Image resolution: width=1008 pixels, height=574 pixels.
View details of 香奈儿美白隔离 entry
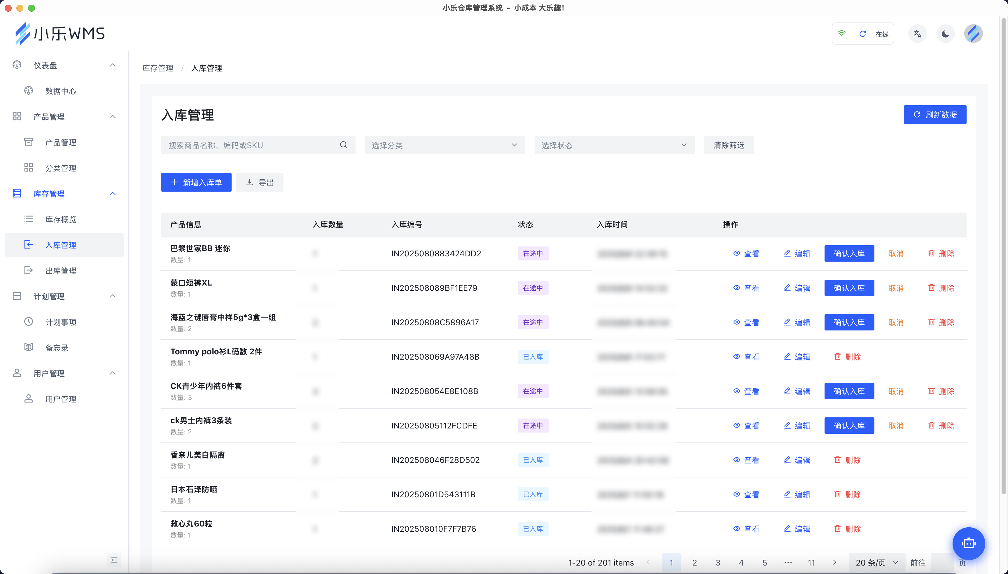point(746,461)
